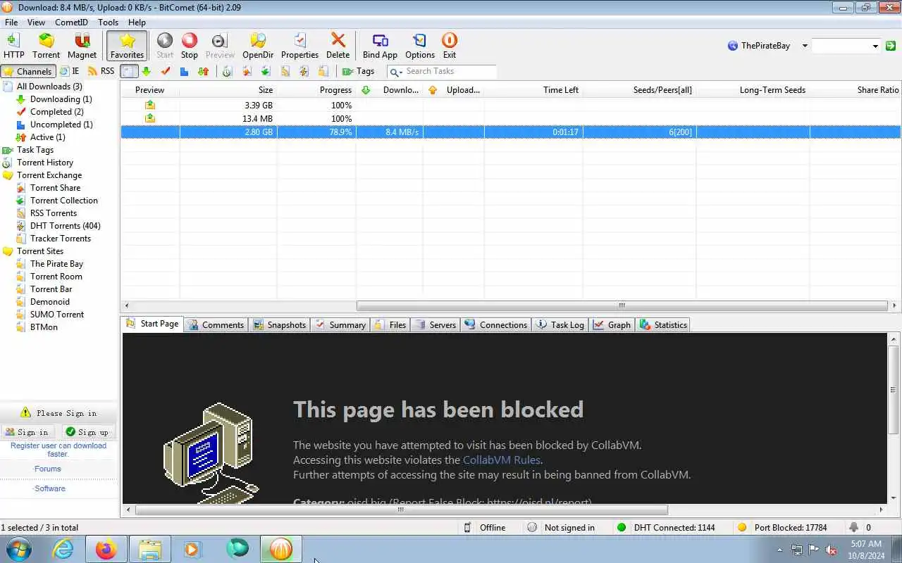Click the blue Uncompleted filter icon in small toolbar
The width and height of the screenshot is (902, 563).
tap(184, 71)
